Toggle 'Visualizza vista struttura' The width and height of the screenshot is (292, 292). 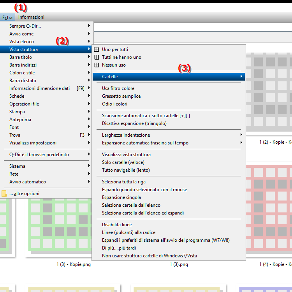[x=169, y=155]
